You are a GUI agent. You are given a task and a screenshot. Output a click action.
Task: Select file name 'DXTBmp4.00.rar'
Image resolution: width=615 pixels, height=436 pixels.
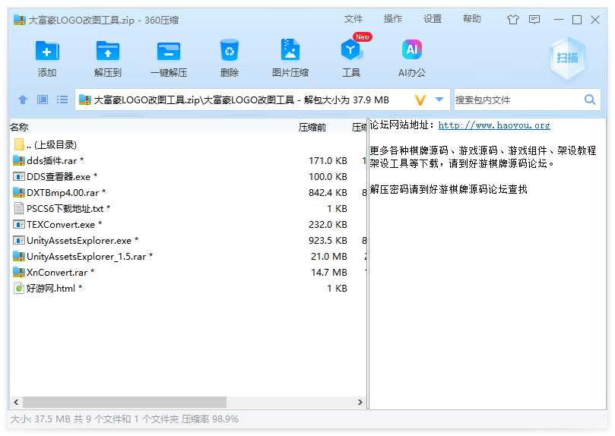(x=63, y=193)
